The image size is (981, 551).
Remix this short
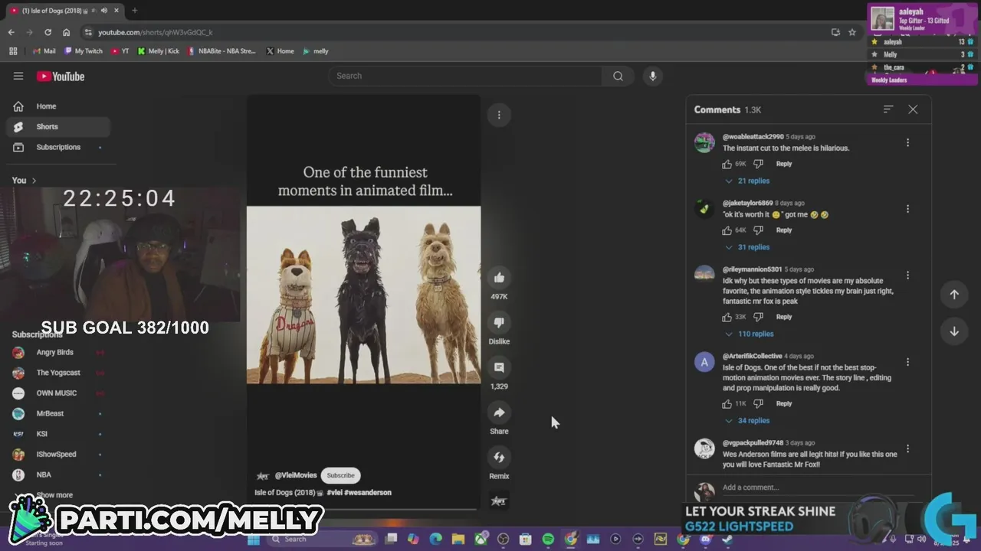499,458
